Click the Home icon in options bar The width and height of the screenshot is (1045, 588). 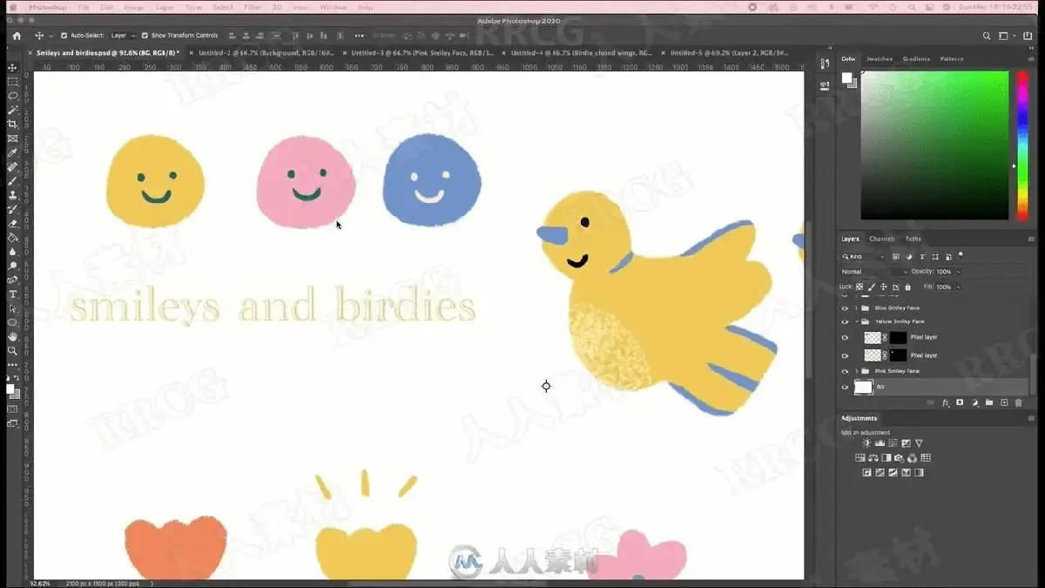pos(16,36)
